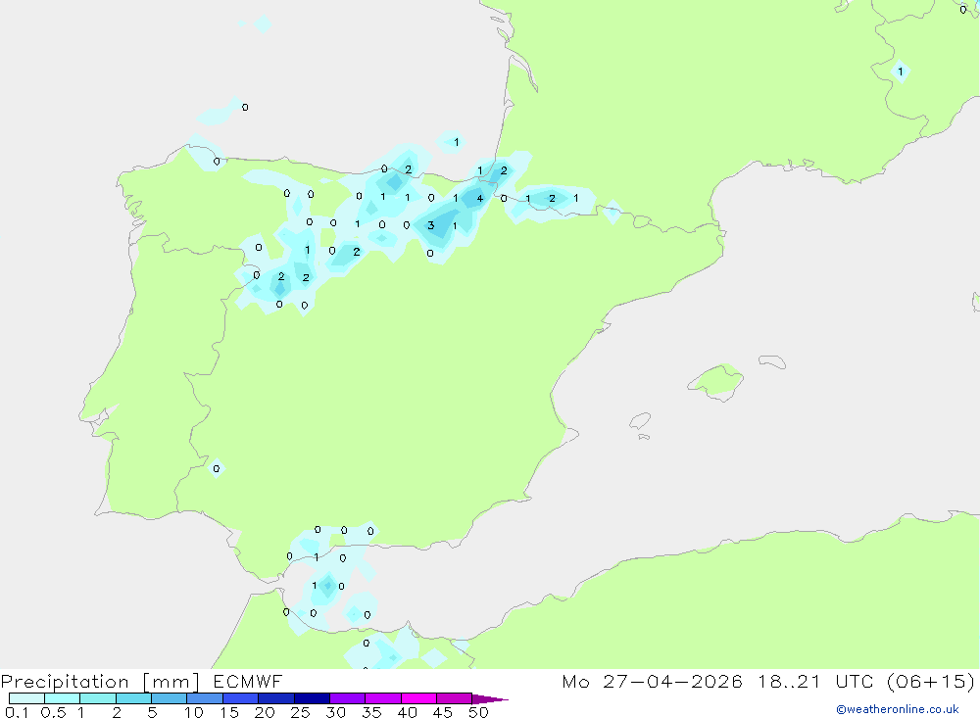Select the precipitation value 3 on the map
980x718 pixels.
(x=430, y=225)
